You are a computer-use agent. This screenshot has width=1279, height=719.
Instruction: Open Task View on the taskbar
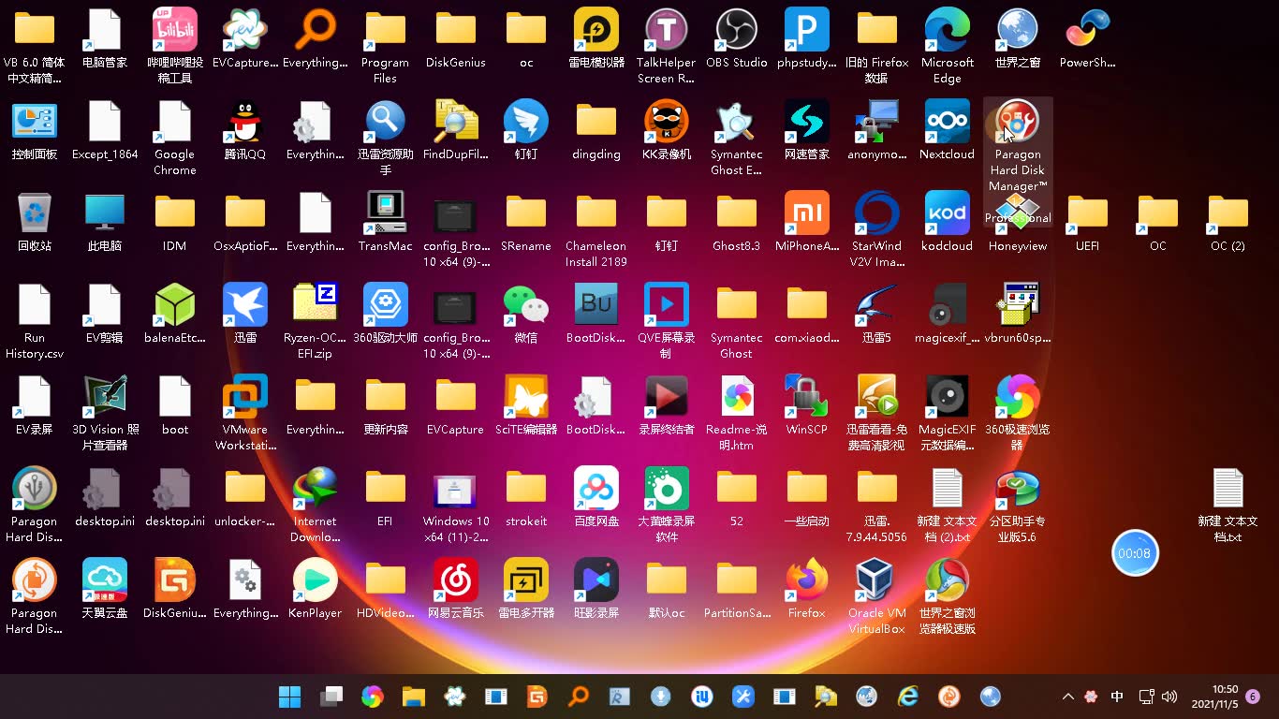tap(331, 697)
